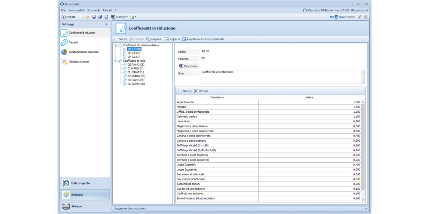The width and height of the screenshot is (429, 214).
Task: Collapse the Coefficienti di Vano tree node
Action: [x=116, y=61]
